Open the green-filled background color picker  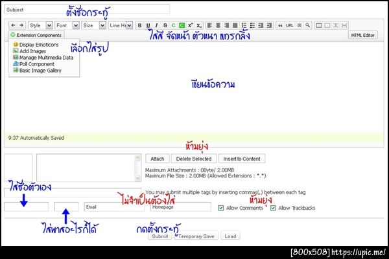click(x=182, y=25)
